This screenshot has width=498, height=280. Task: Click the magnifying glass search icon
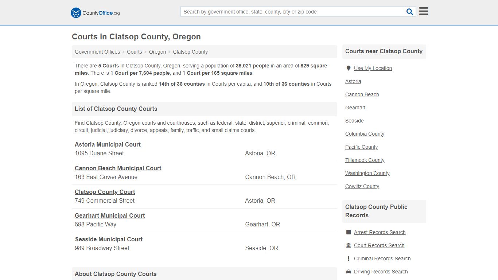[x=410, y=12]
